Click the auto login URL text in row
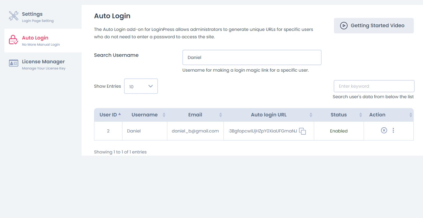The image size is (423, 218). click(x=263, y=131)
